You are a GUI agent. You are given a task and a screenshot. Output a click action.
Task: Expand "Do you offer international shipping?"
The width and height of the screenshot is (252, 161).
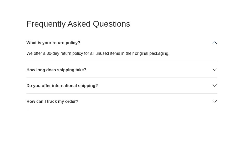click(62, 86)
